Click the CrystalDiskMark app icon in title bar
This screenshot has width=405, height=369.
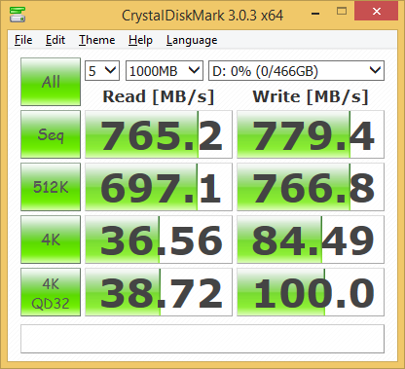pyautogui.click(x=18, y=14)
